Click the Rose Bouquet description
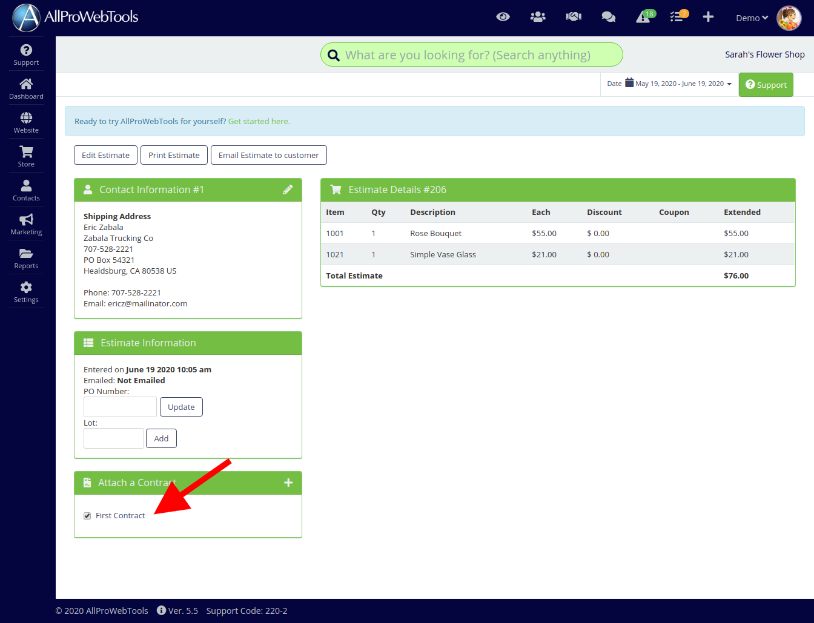814x623 pixels. coord(435,233)
